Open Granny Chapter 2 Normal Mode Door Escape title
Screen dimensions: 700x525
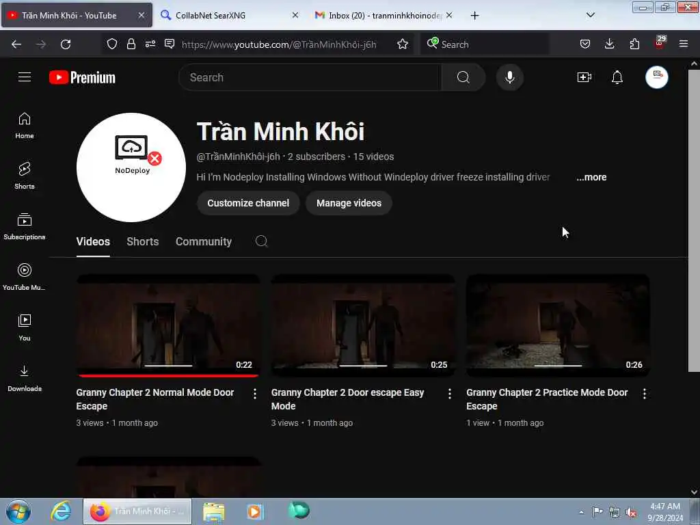click(155, 399)
